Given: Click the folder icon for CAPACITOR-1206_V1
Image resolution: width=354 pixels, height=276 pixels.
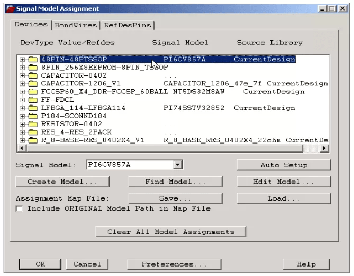Looking at the screenshot, I should [x=33, y=84].
